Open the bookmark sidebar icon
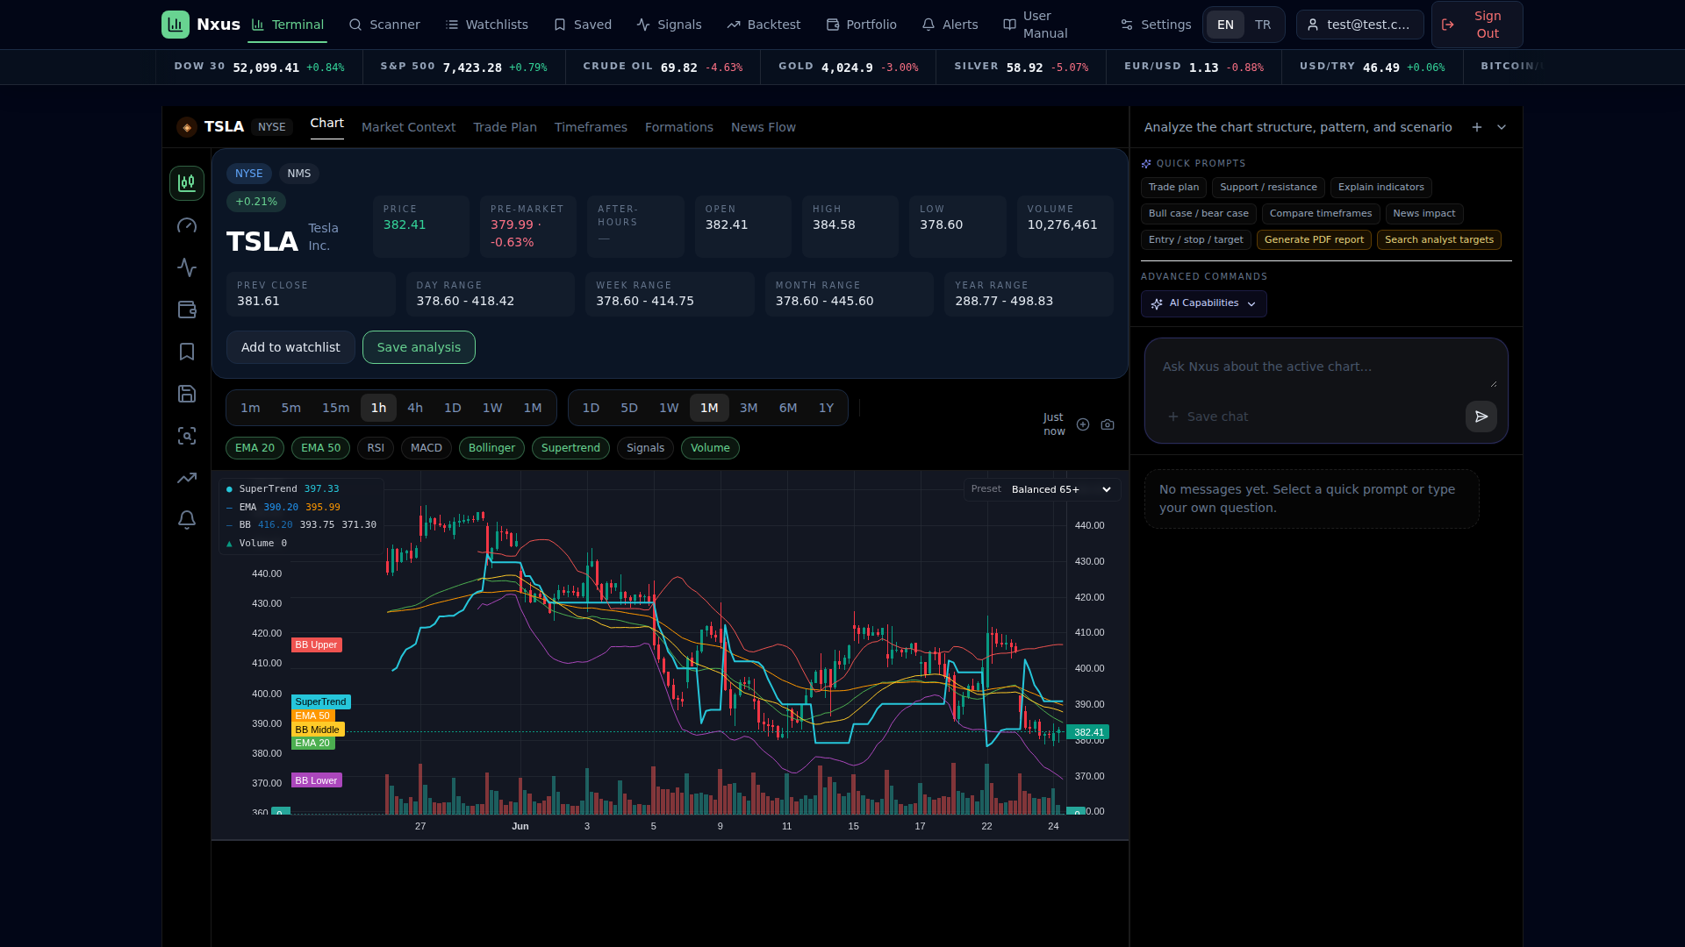This screenshot has width=1685, height=947. tap(187, 352)
